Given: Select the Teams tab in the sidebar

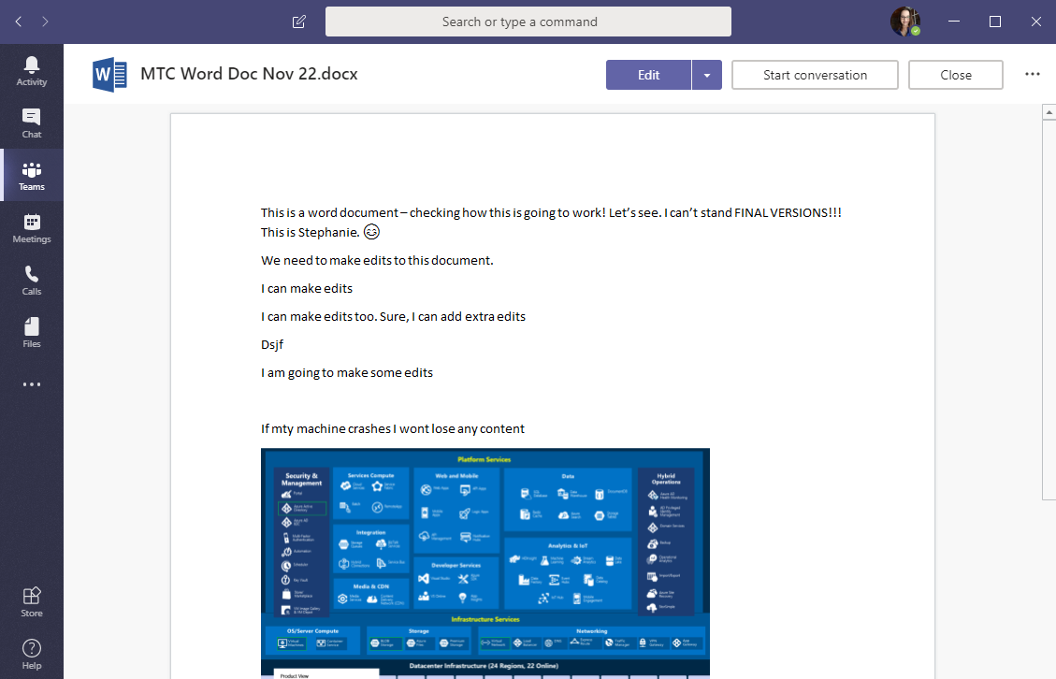Looking at the screenshot, I should pyautogui.click(x=32, y=175).
